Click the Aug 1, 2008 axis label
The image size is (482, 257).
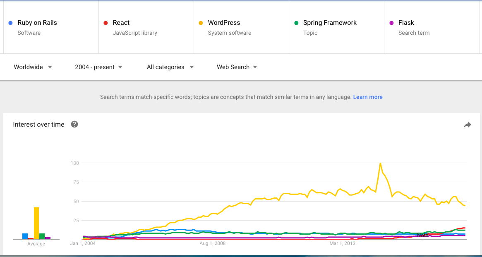[x=212, y=244]
